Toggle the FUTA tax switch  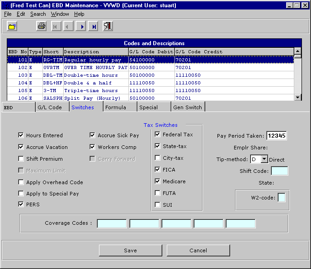click(157, 193)
